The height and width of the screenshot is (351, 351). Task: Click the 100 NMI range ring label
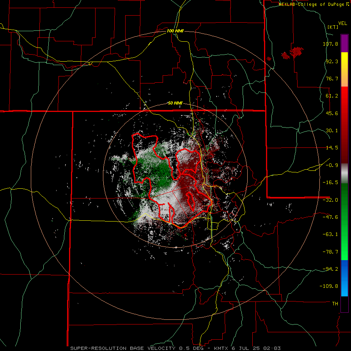click(175, 31)
